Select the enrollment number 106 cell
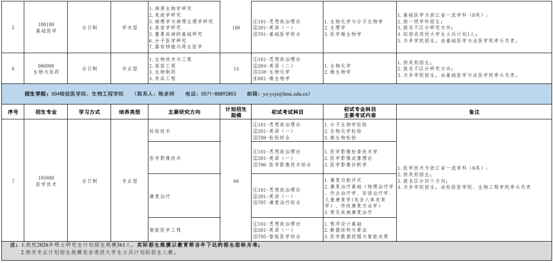The width and height of the screenshot is (553, 263). [x=236, y=28]
